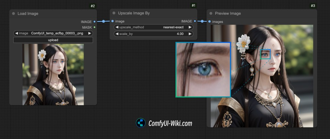Click the scale_by 4.00 value field
330x139 pixels.
click(x=154, y=34)
